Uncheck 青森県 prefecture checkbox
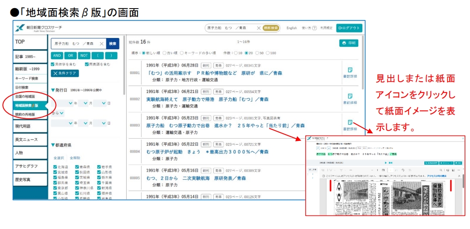 [77, 167]
